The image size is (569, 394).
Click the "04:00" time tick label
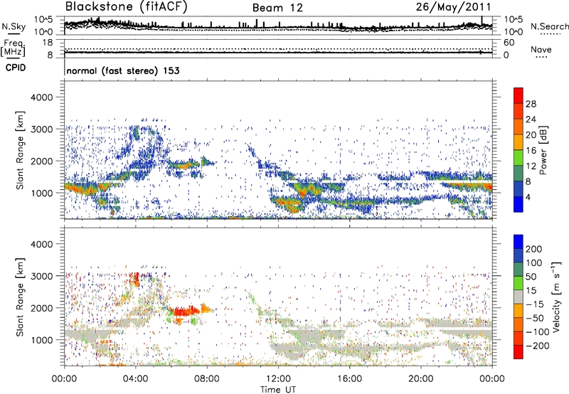pos(135,379)
